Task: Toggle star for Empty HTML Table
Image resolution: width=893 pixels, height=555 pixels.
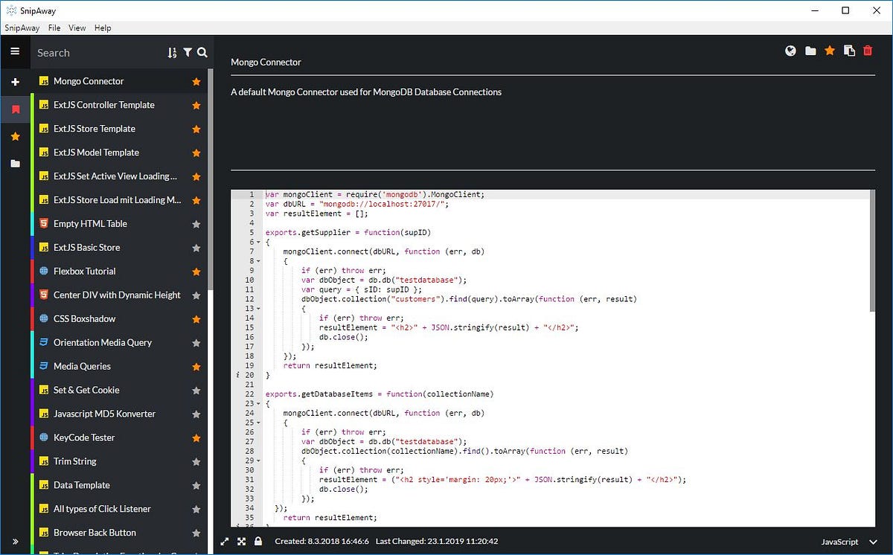Action: tap(196, 224)
